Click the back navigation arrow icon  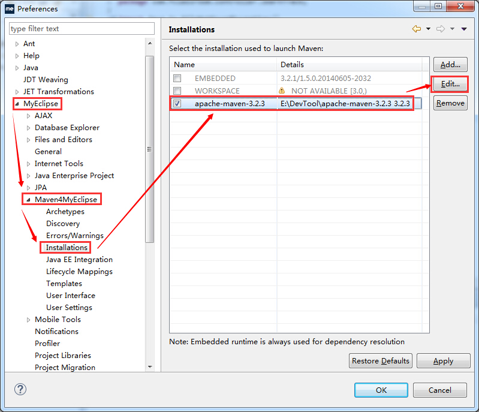(x=417, y=29)
